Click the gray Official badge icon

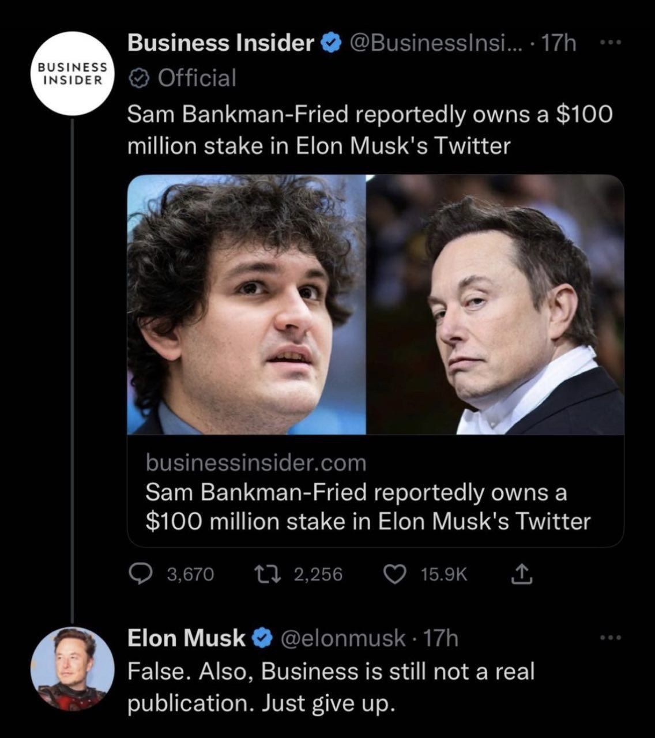click(139, 78)
